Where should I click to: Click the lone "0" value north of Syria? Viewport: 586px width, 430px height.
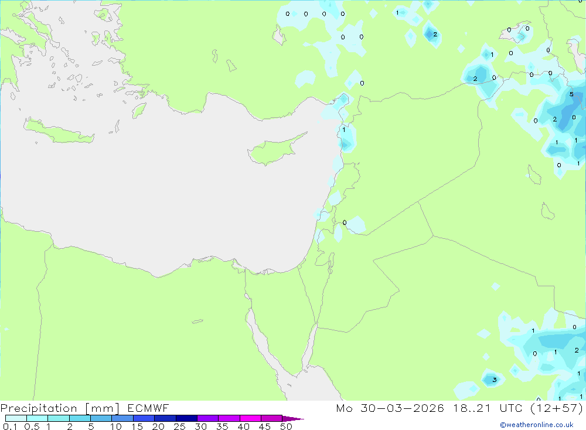click(x=362, y=83)
